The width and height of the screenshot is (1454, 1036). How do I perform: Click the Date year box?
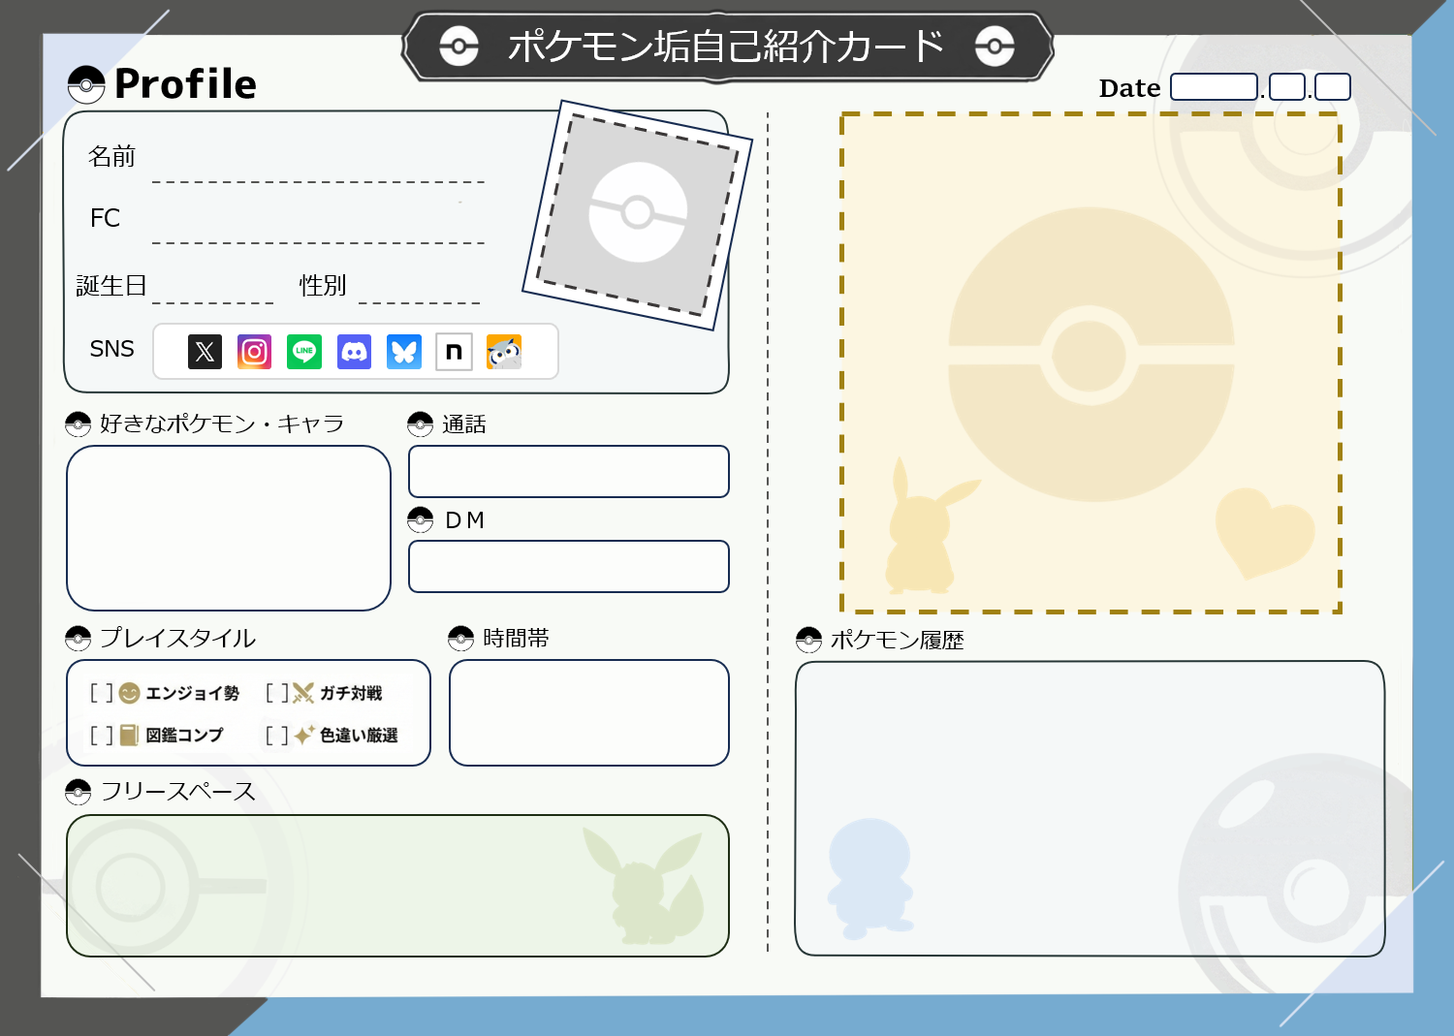[1215, 87]
